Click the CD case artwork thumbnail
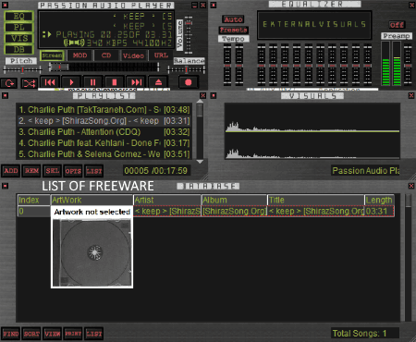 click(x=92, y=253)
